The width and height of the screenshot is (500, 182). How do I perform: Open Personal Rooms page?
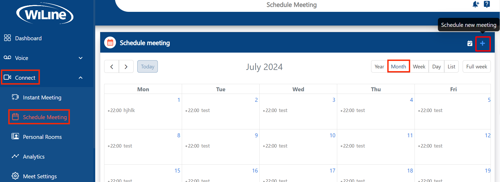click(x=42, y=137)
